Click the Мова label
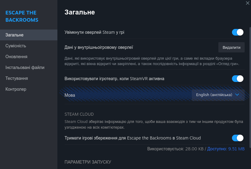The height and width of the screenshot is (169, 251). (70, 95)
